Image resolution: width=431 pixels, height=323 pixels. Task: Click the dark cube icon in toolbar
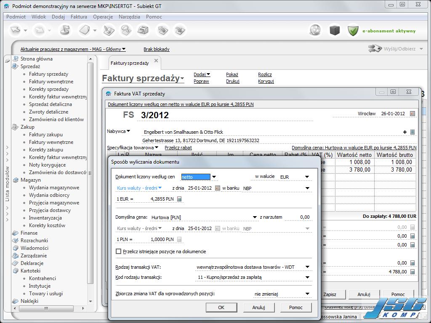click(x=335, y=30)
